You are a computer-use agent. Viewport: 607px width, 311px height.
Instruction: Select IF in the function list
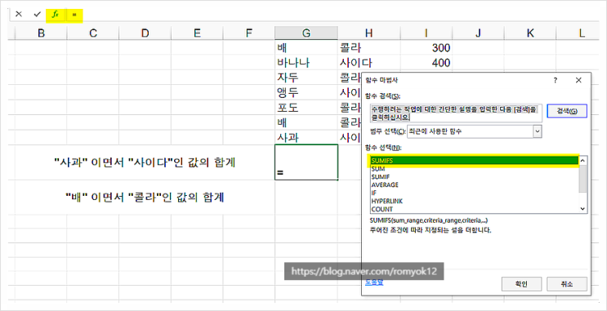[474, 193]
